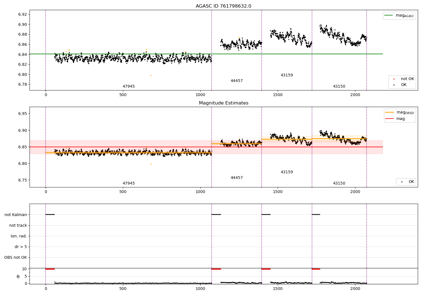Image resolution: width=422 pixels, height=295 pixels.
Task: Select the mag OBSID legend entry
Action: pyautogui.click(x=399, y=112)
